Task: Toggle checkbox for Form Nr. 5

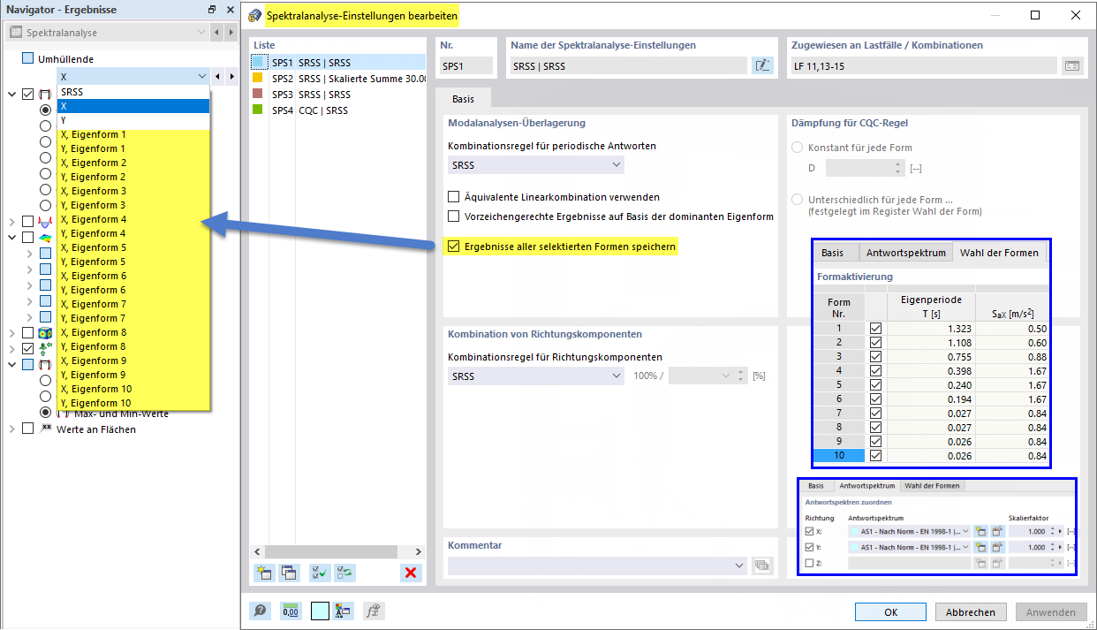Action: pyautogui.click(x=876, y=385)
